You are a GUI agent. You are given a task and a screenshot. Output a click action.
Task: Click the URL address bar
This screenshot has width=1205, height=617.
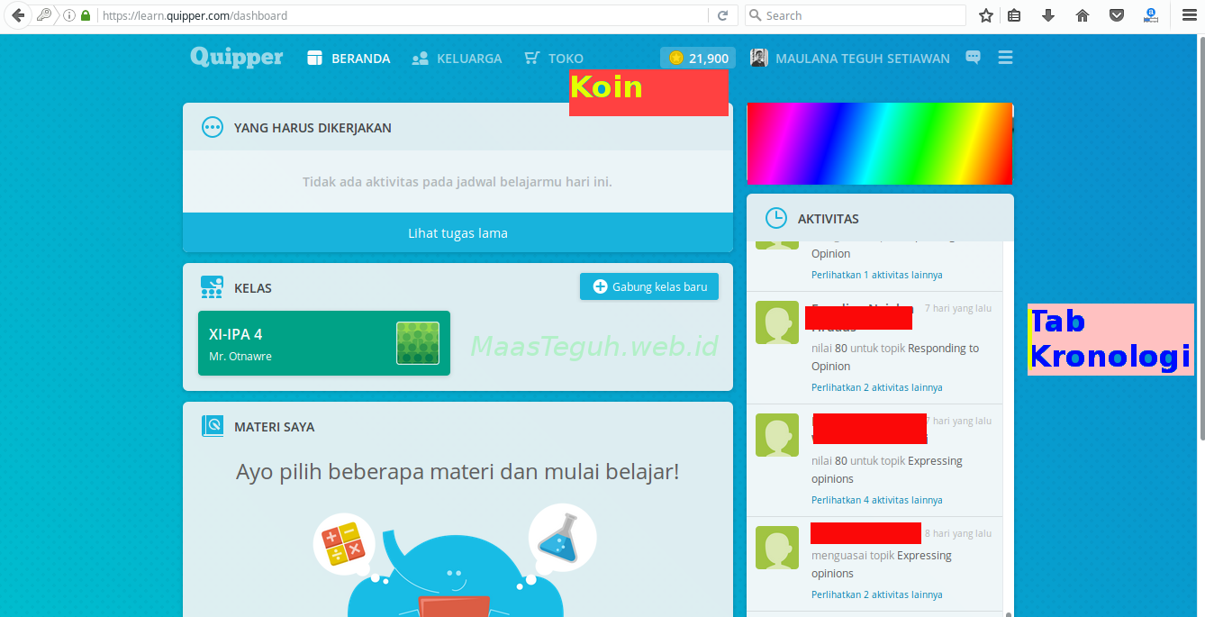403,15
